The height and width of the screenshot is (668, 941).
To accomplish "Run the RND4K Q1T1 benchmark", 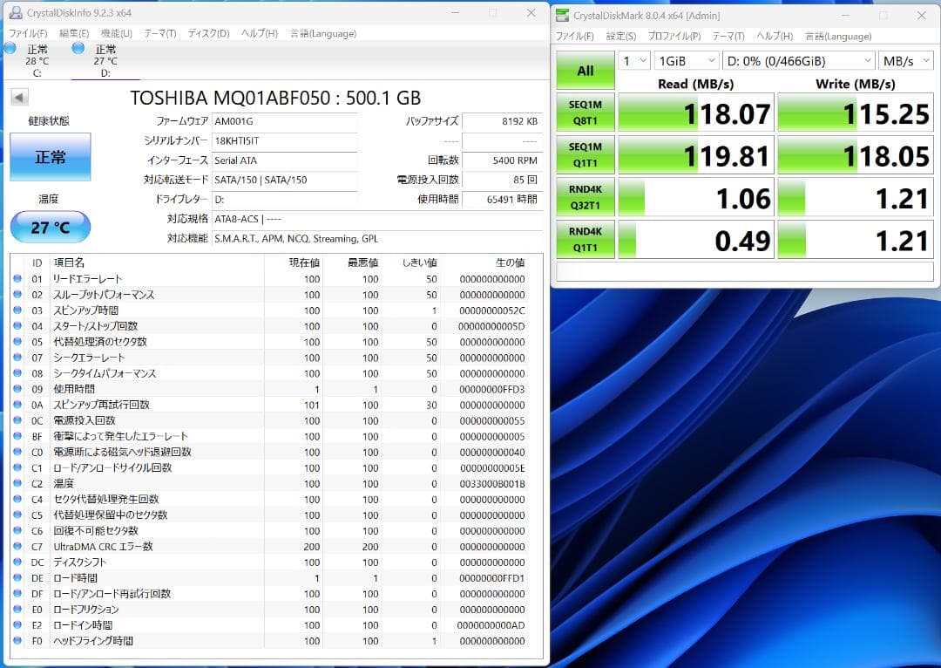I will (586, 239).
